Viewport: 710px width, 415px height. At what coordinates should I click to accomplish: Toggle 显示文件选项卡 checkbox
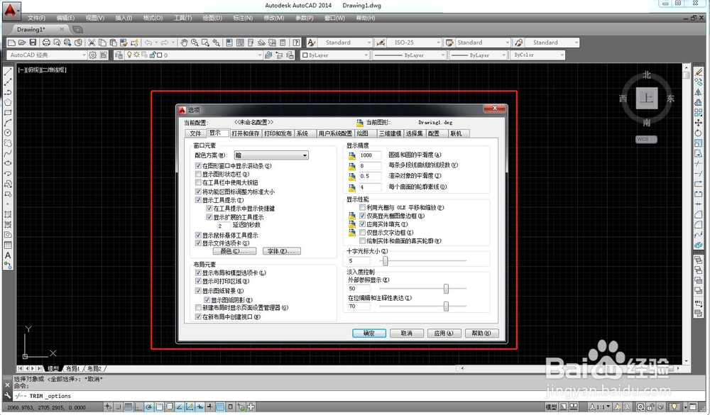(x=198, y=243)
